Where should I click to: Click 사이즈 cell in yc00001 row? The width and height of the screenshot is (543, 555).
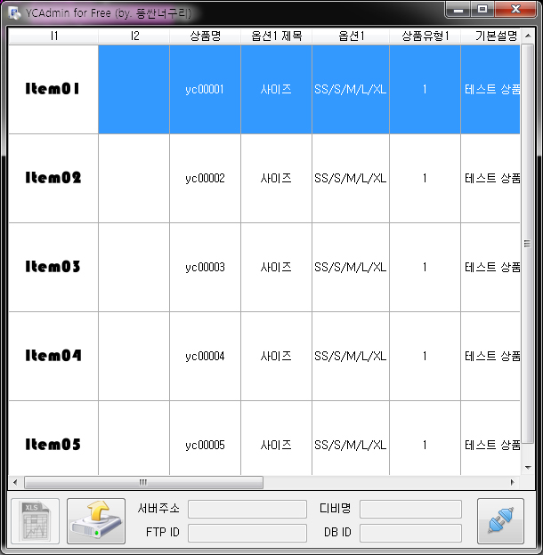[x=276, y=89]
